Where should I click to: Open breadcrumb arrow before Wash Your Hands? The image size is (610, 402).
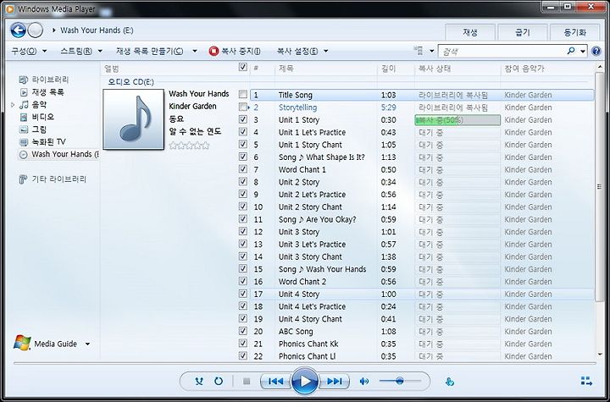pos(53,30)
